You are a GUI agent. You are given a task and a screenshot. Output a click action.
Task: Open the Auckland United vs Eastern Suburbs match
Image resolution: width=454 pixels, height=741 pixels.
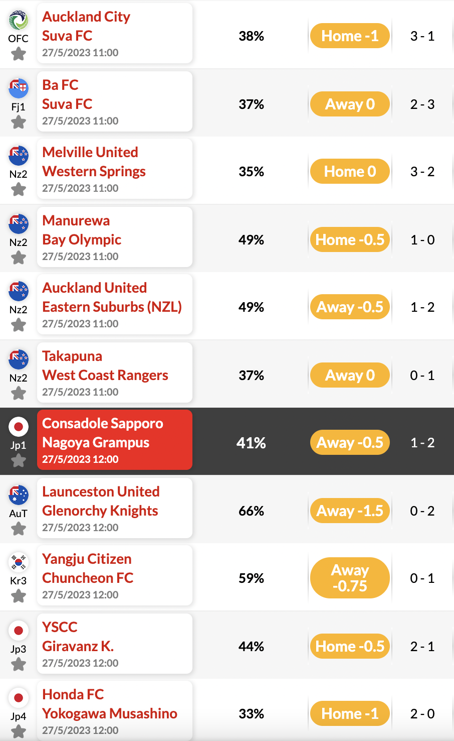click(115, 305)
